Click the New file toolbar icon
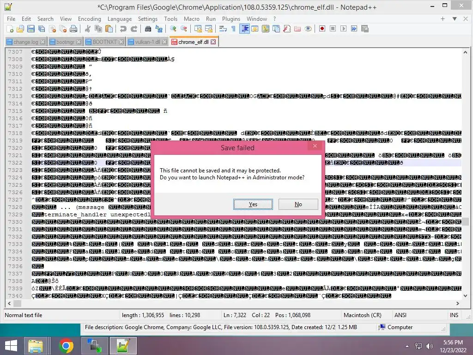The image size is (473, 355). tap(10, 29)
